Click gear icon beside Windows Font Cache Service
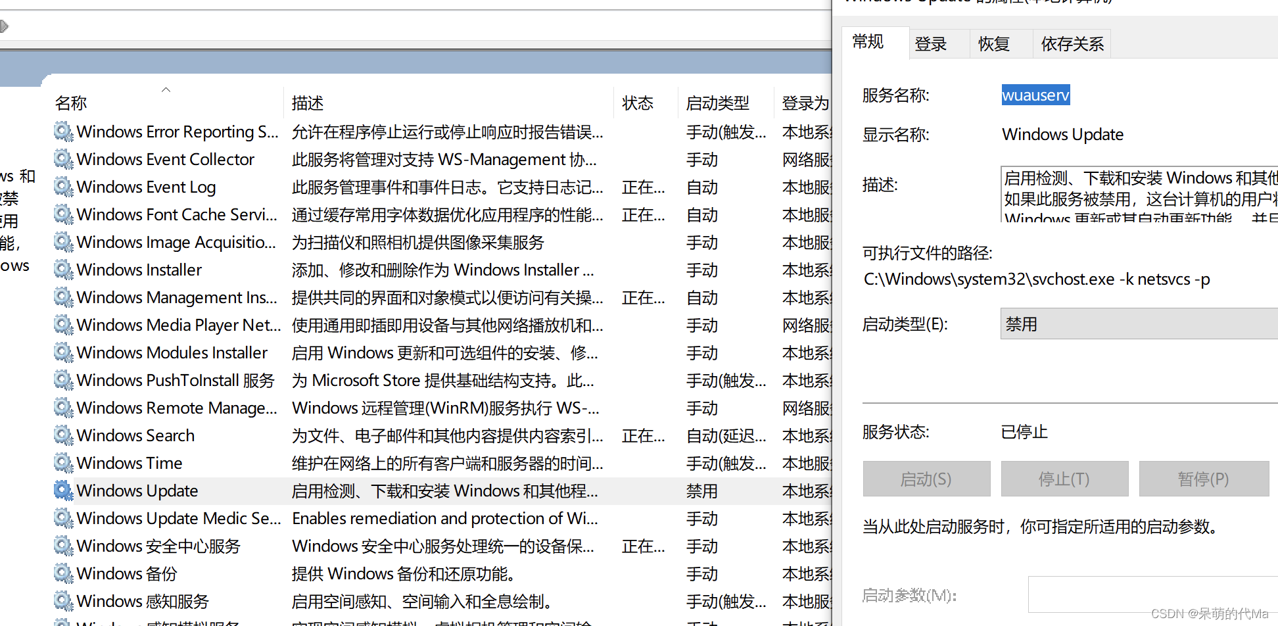The height and width of the screenshot is (626, 1278). pos(63,214)
